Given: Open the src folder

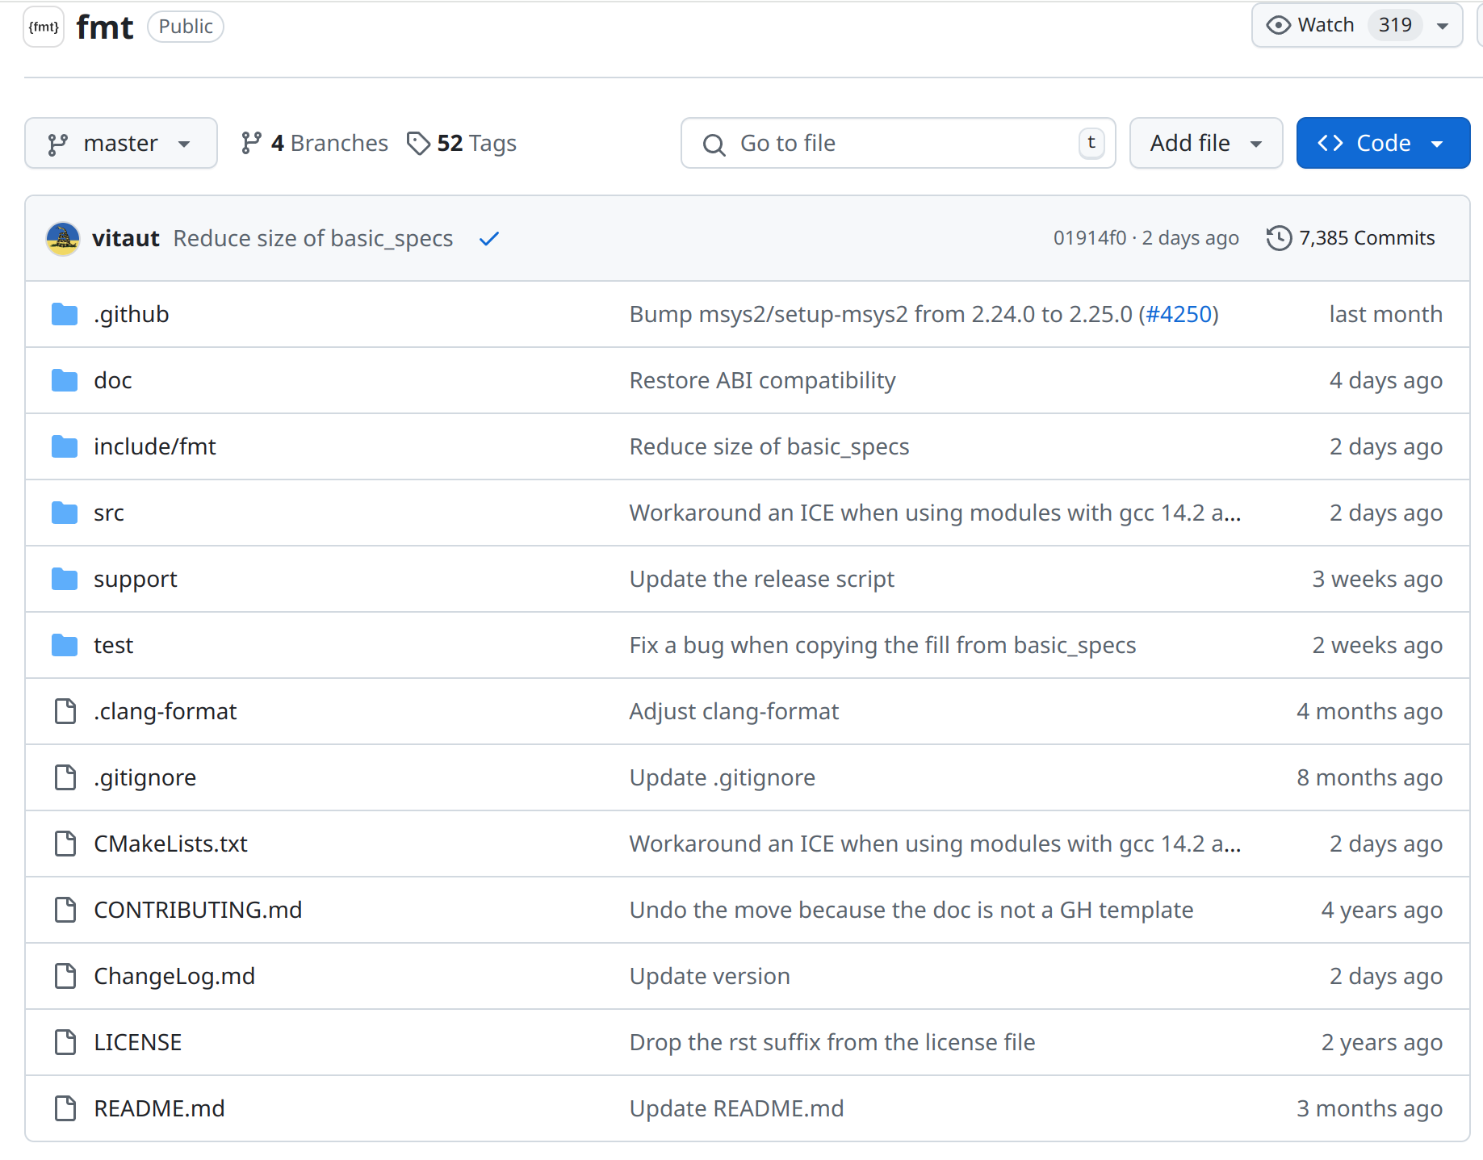Looking at the screenshot, I should (109, 513).
